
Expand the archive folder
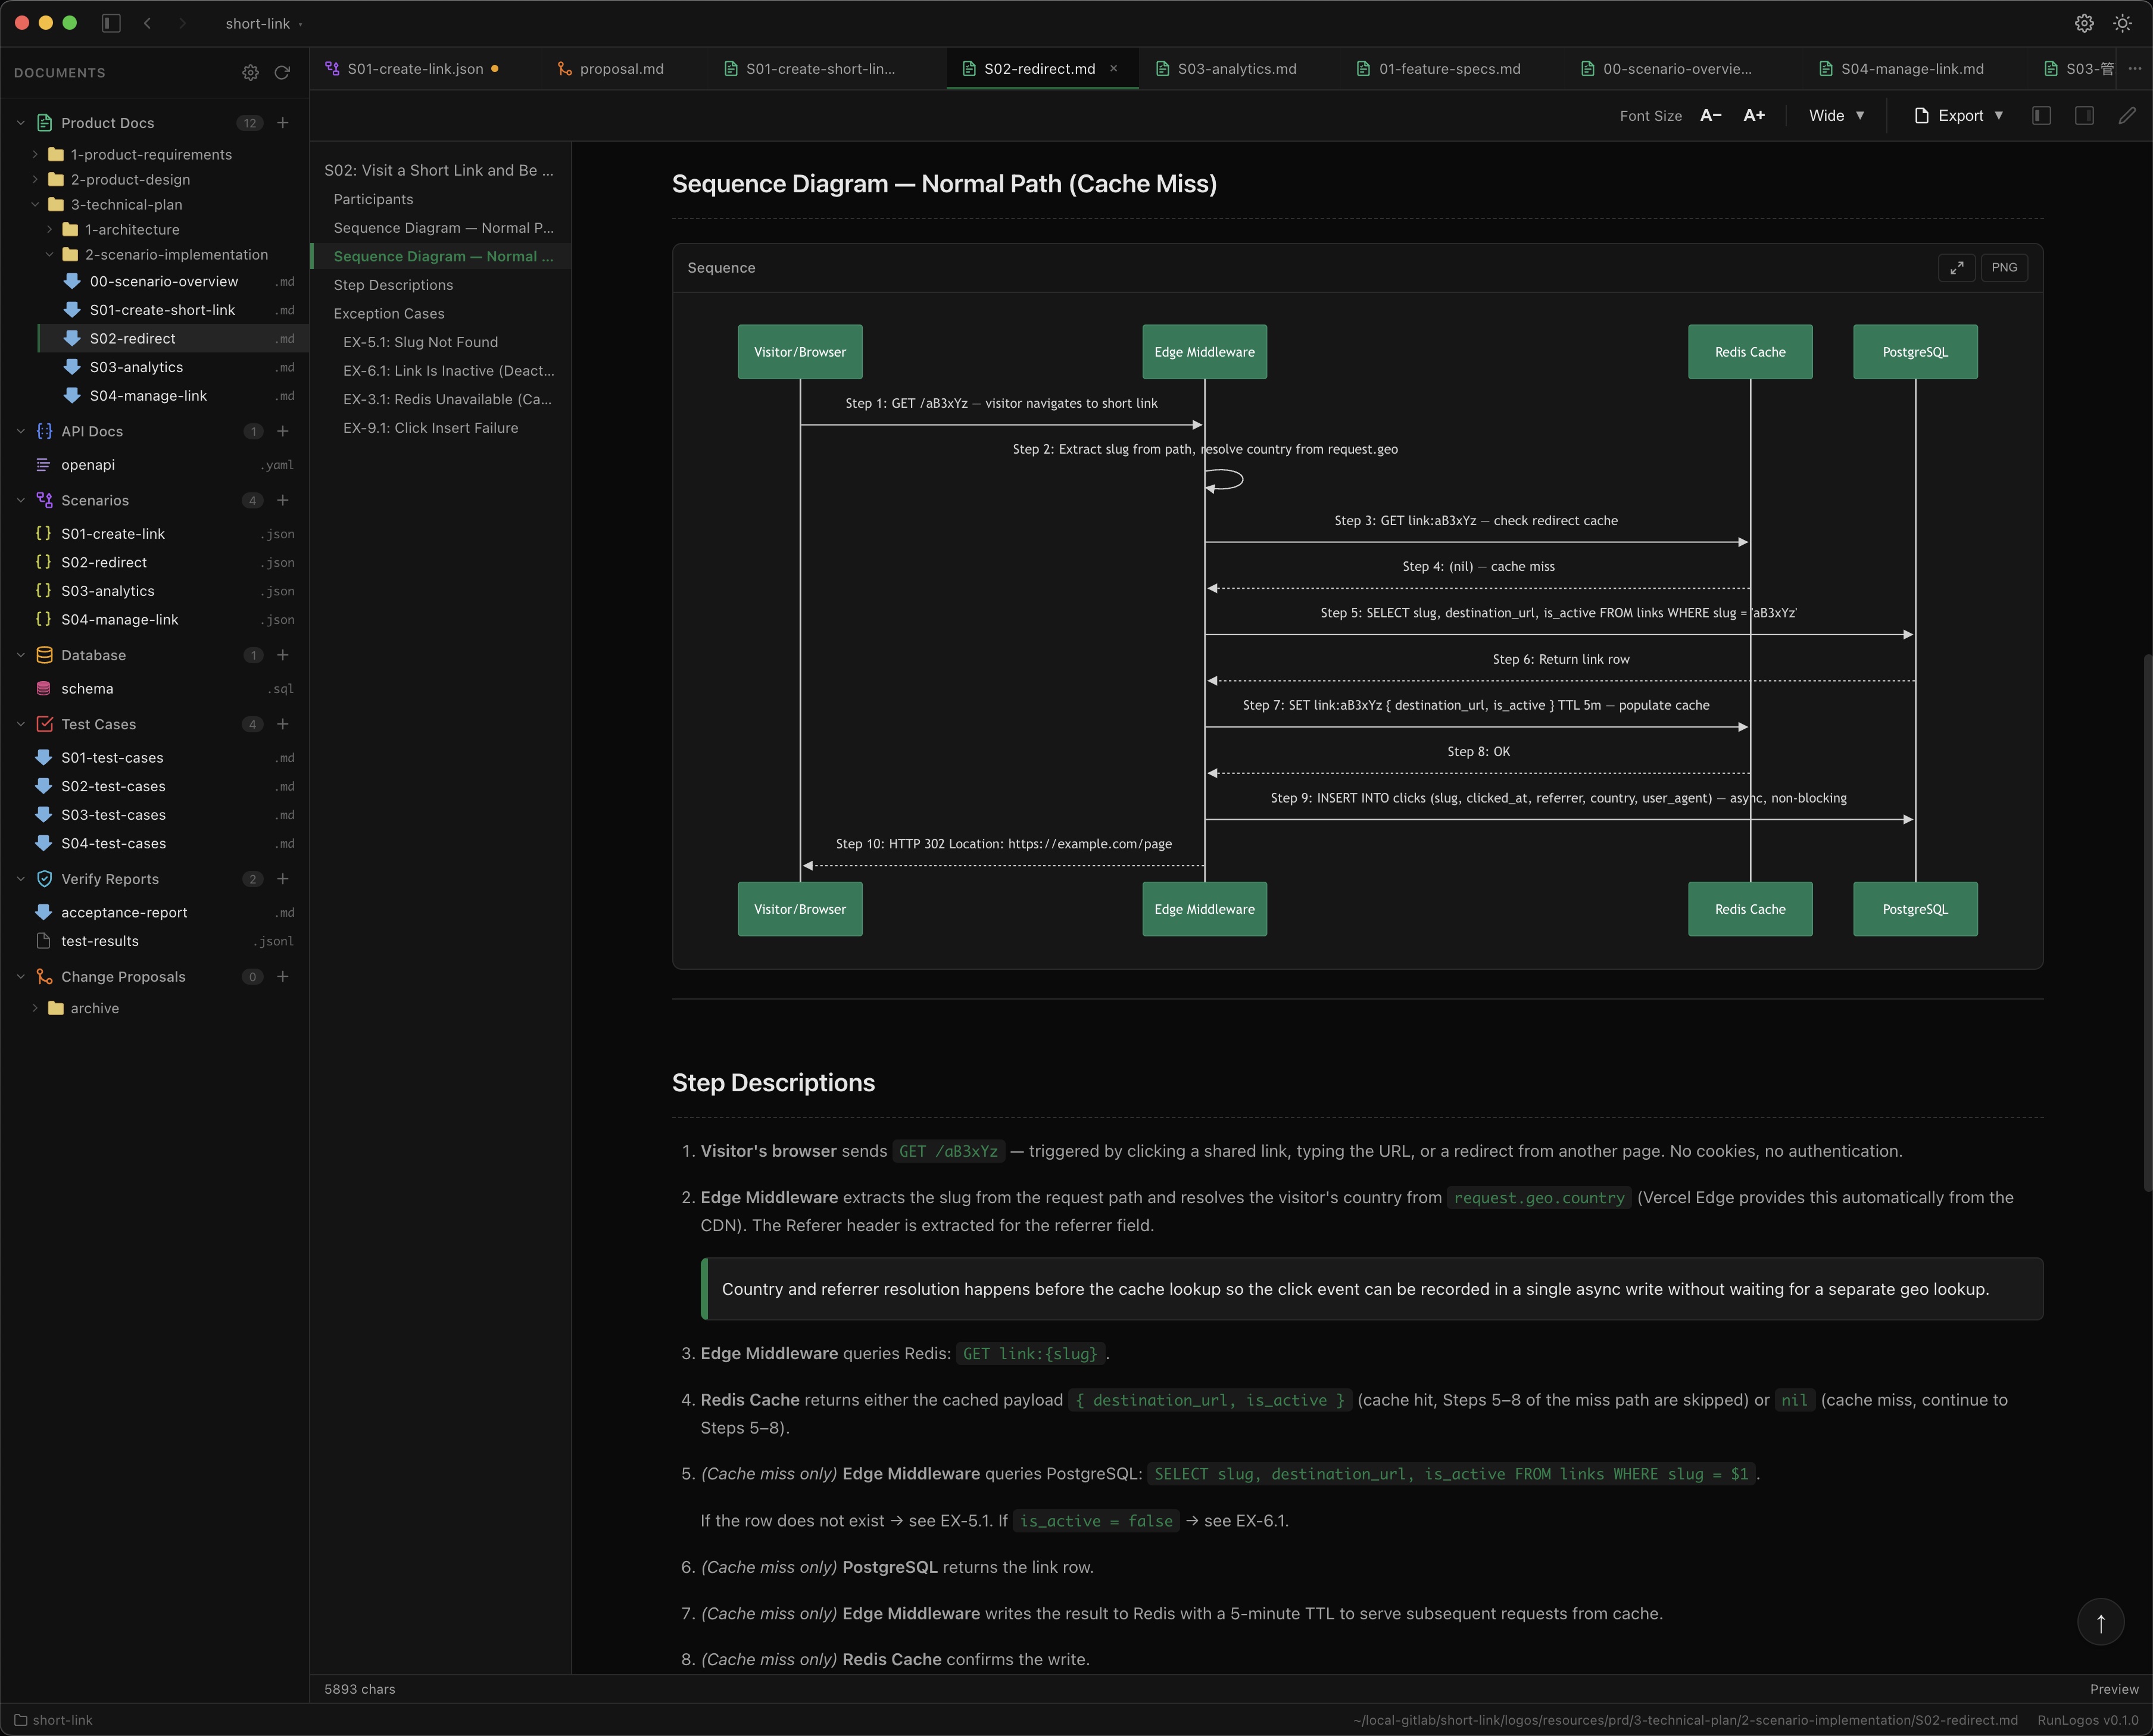pyautogui.click(x=36, y=1008)
